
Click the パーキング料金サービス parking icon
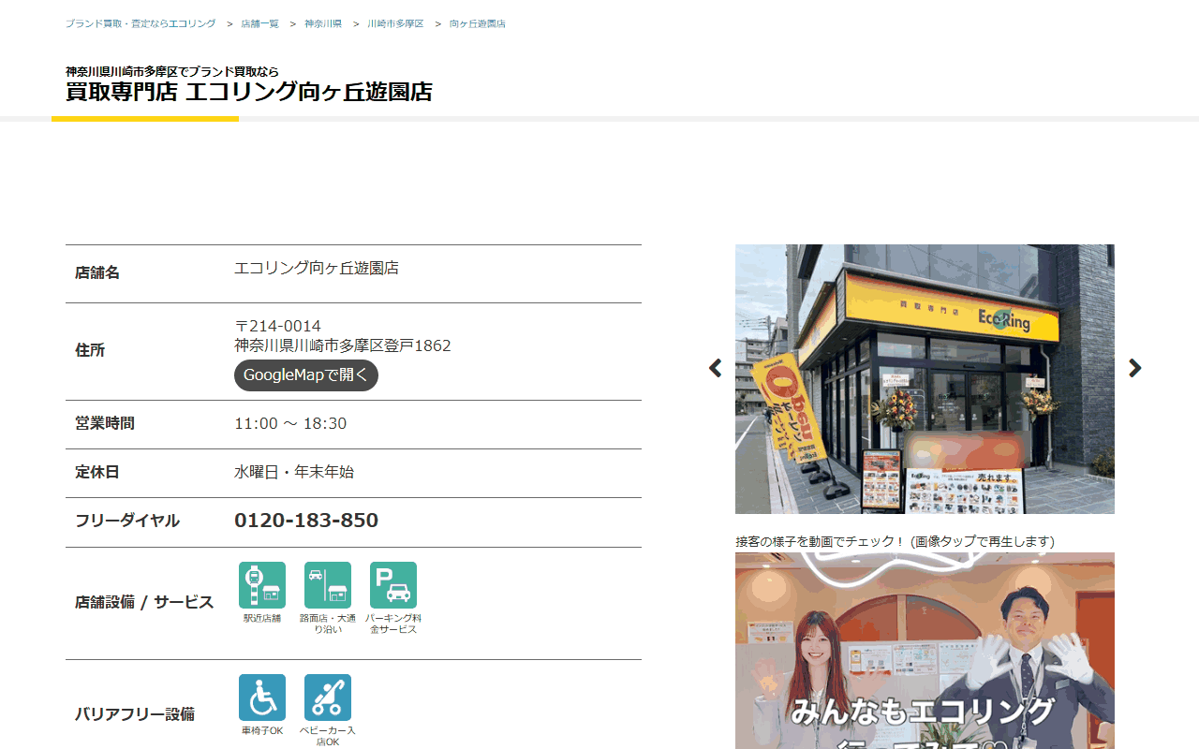point(393,585)
